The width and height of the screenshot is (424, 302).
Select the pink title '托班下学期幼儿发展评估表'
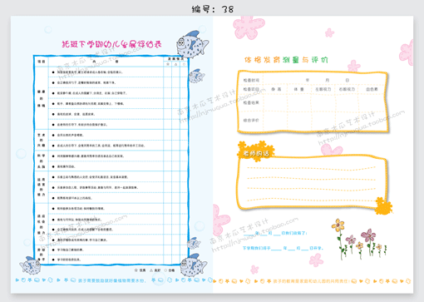click(x=111, y=44)
